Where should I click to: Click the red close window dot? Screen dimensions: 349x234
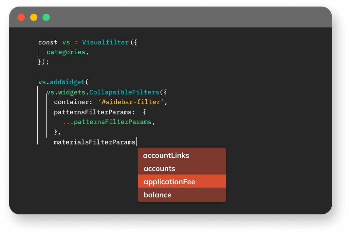click(x=21, y=17)
